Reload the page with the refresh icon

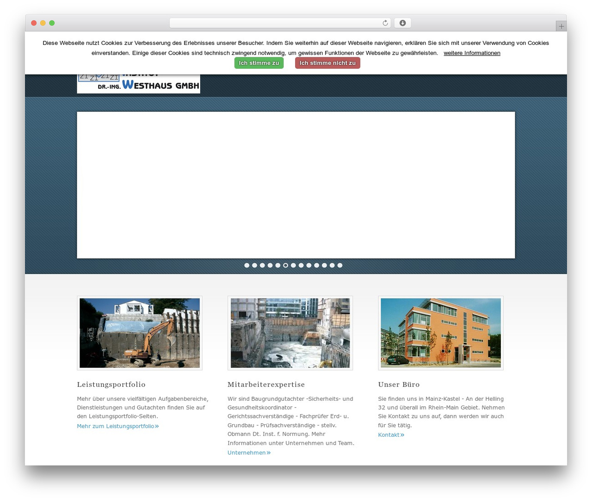(x=385, y=23)
